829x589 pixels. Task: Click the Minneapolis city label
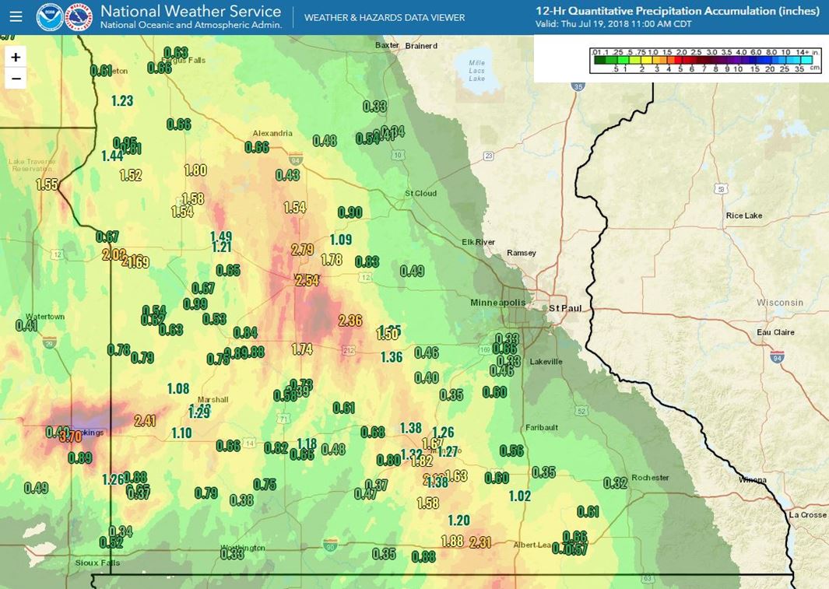pyautogui.click(x=498, y=303)
